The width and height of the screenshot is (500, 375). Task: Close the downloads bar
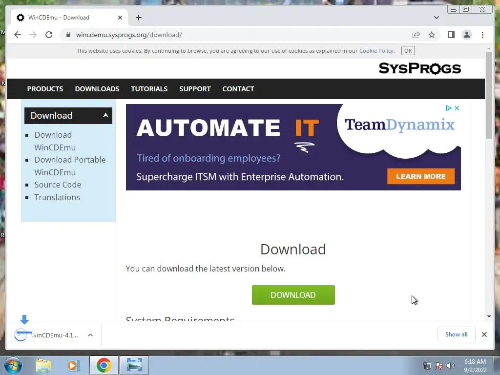[484, 334]
